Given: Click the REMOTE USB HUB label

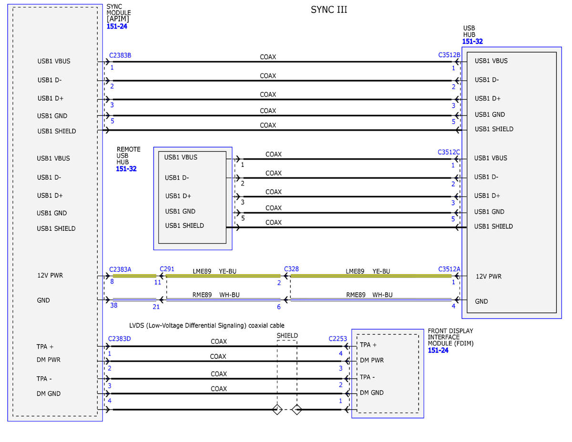Looking at the screenshot, I should (129, 155).
